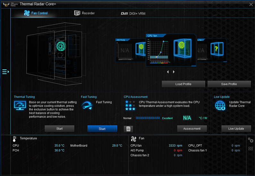Click the Load Profile button
Viewport: 255px width, 176px height.
[x=183, y=84]
